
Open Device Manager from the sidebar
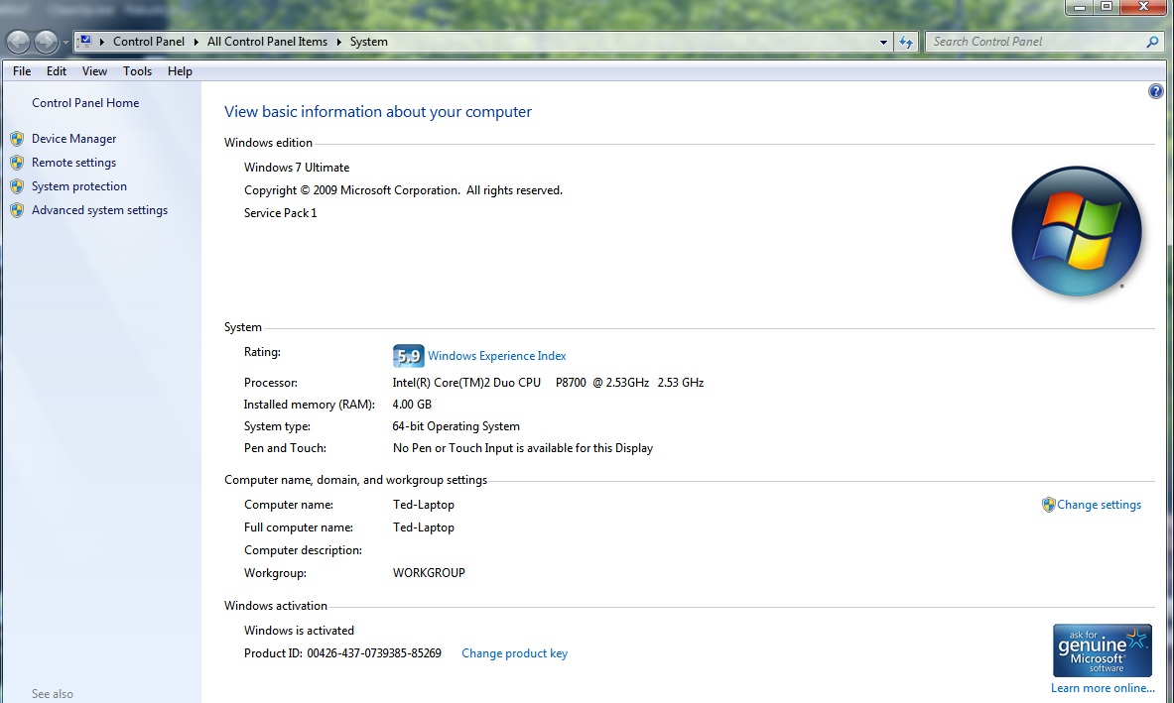click(73, 139)
